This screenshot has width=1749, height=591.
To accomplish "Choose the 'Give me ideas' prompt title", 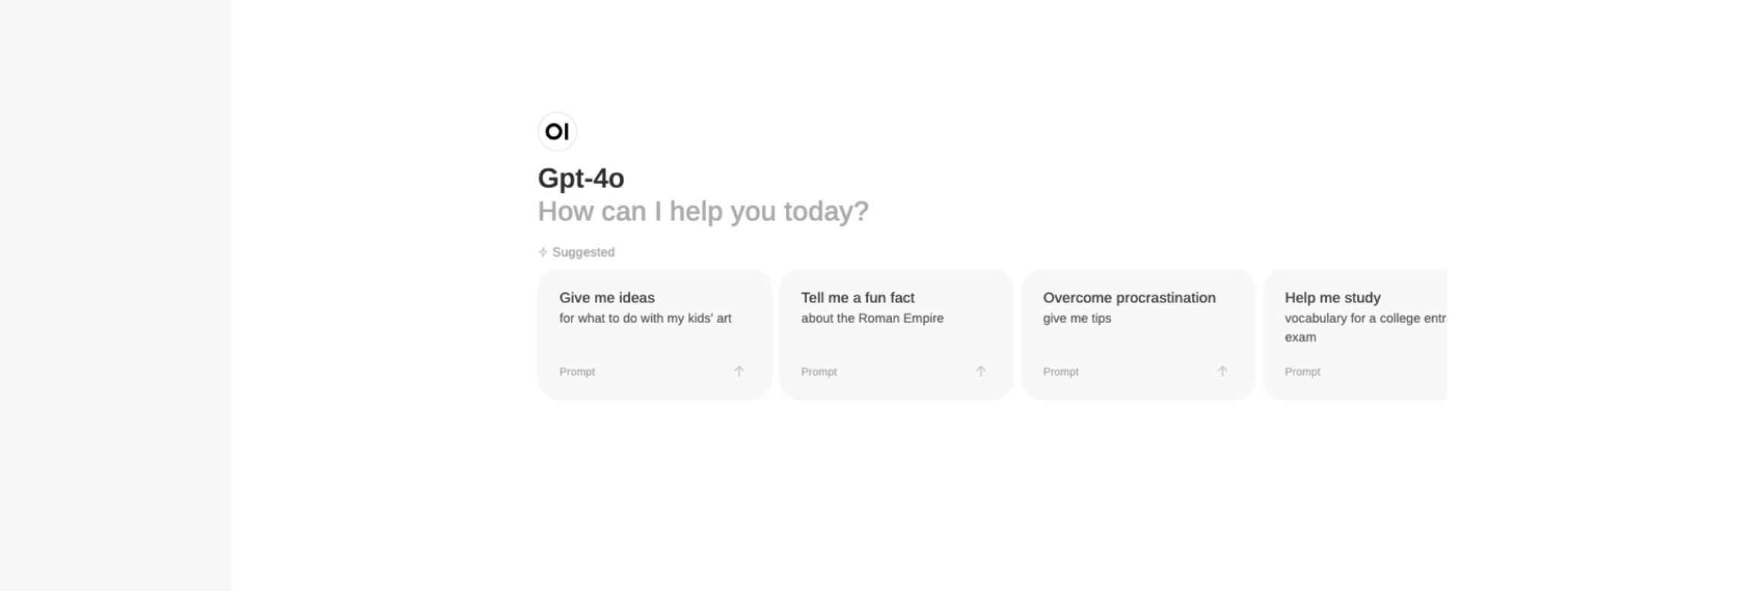I will point(607,298).
